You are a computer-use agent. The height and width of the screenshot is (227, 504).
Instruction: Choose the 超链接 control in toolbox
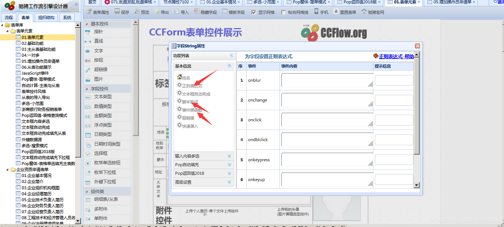click(101, 69)
